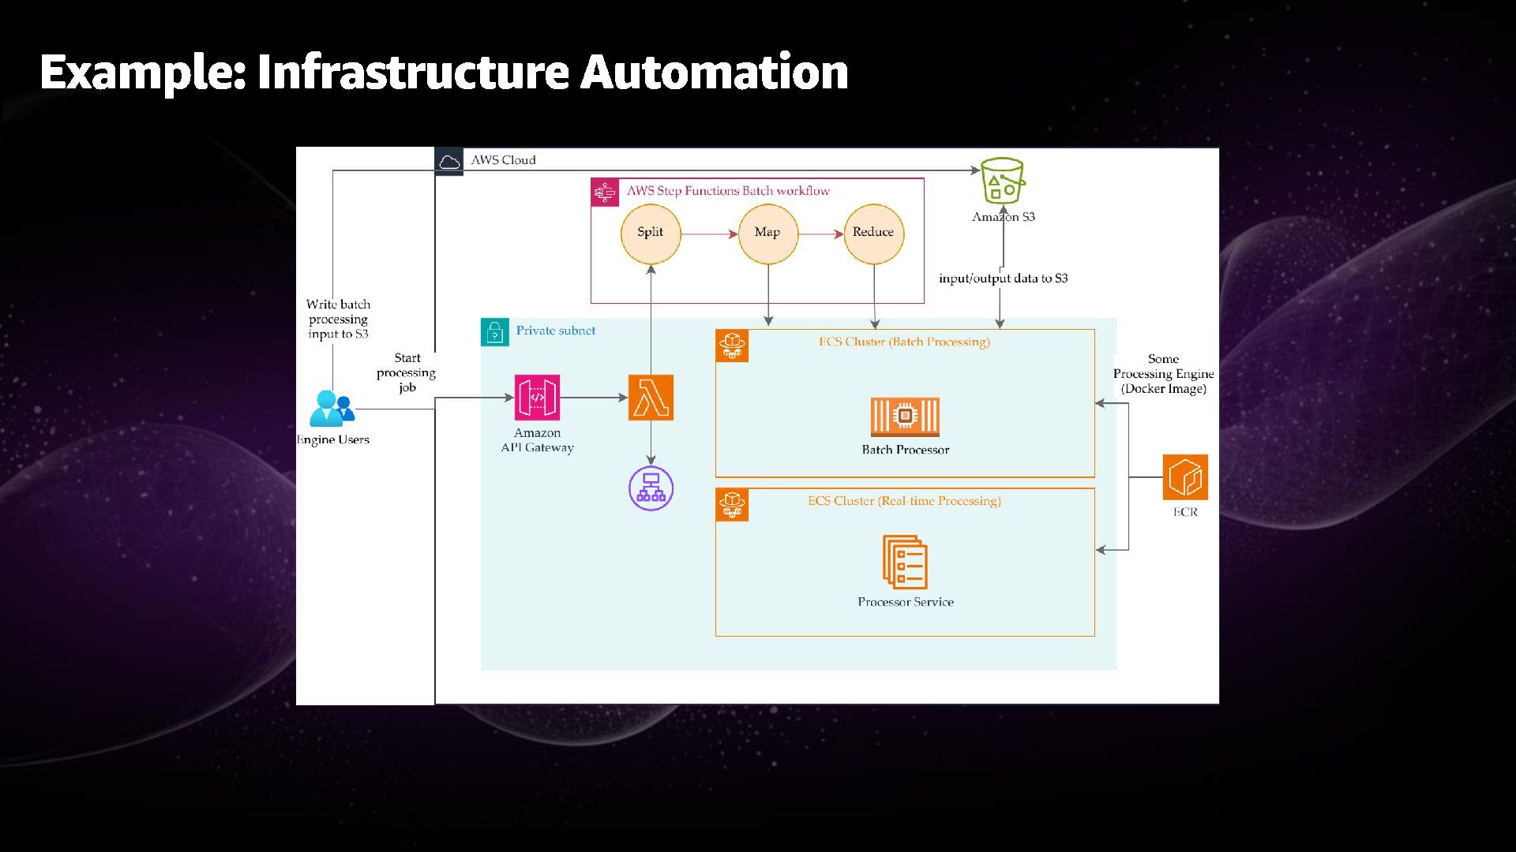
Task: Click the Real-time Processing ECS cluster icon
Action: point(732,505)
